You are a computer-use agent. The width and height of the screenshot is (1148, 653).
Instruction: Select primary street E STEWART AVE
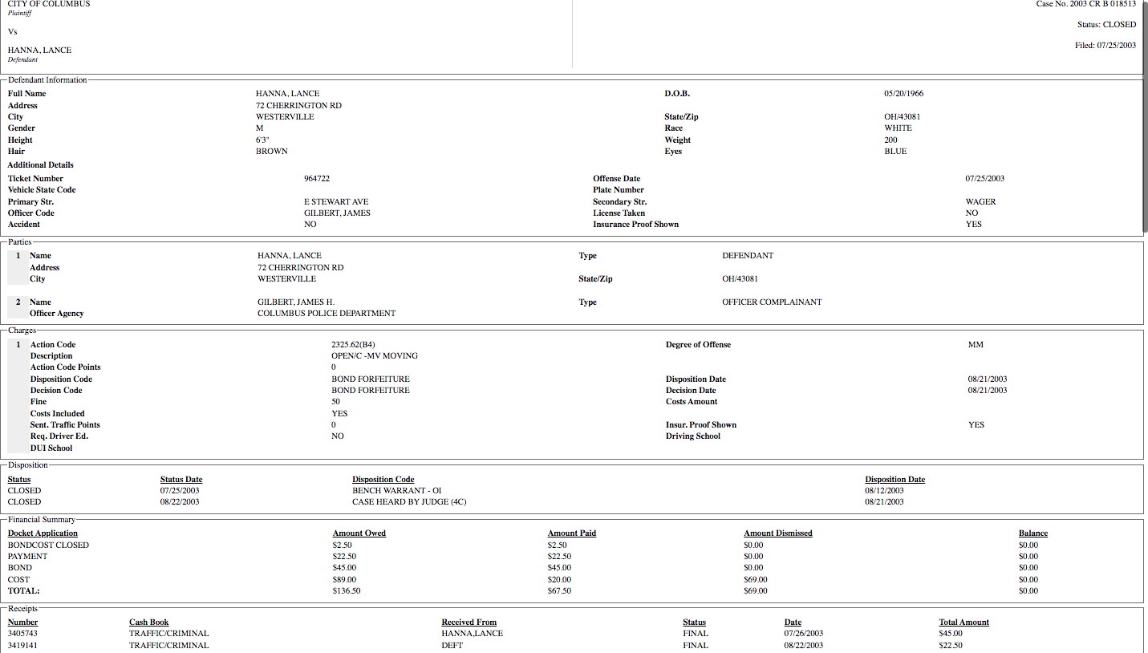[x=336, y=202]
